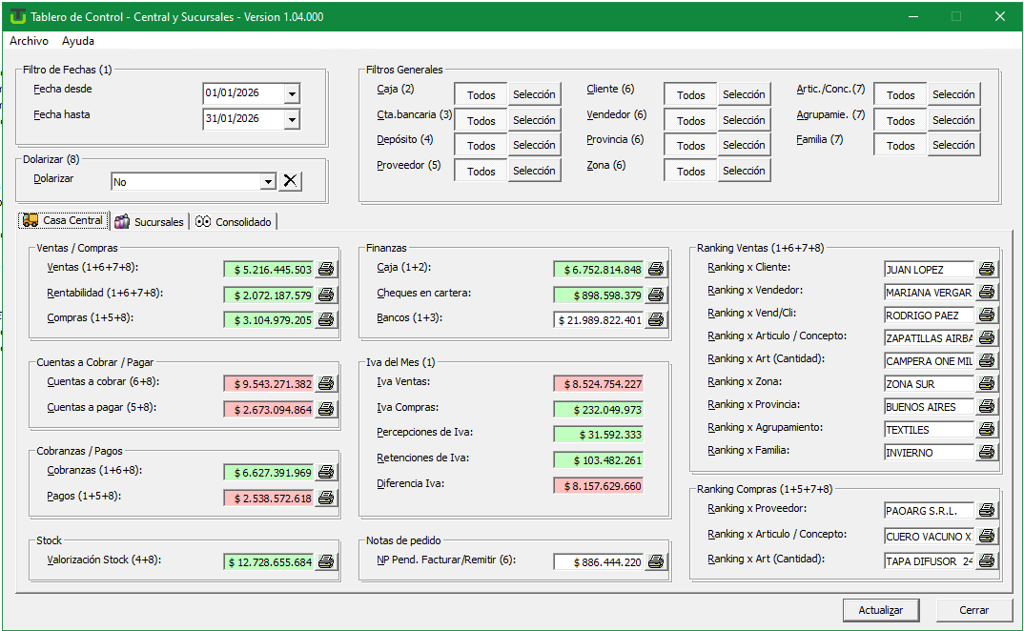
Task: Click Selección button for Proveedor filter
Action: 534,171
